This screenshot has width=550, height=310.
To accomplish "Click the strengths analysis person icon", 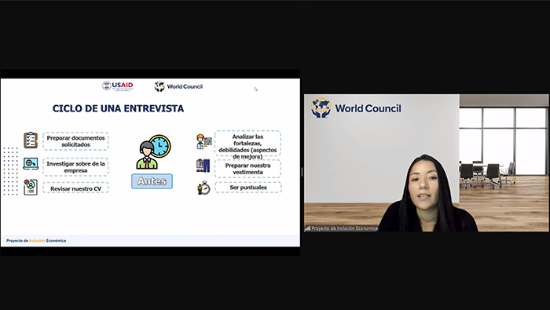I will tap(203, 141).
